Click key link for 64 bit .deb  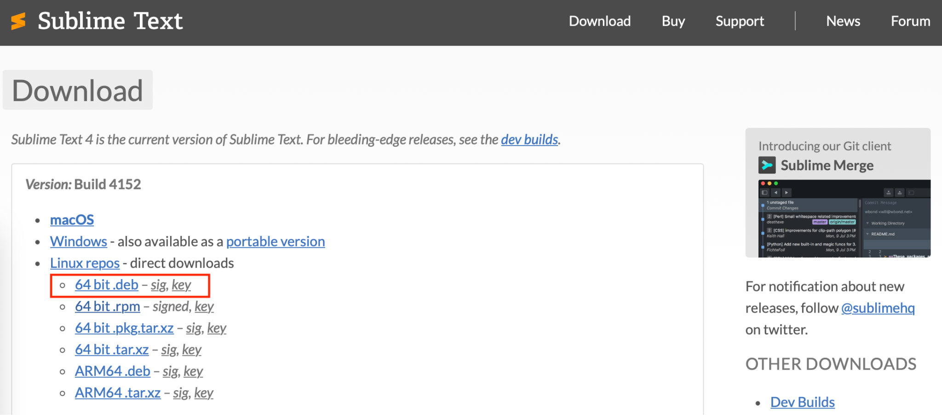181,285
